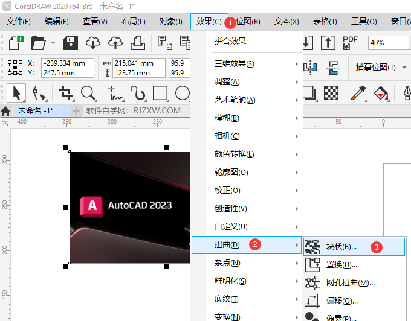Open the 布局(L) menu
411x321 pixels.
click(x=133, y=22)
